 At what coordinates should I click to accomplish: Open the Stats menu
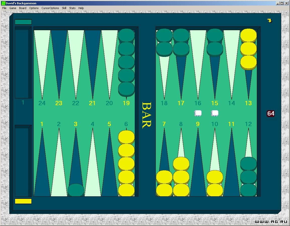click(x=72, y=8)
